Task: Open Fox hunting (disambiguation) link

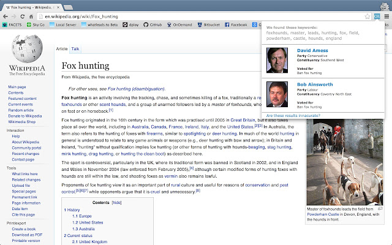Action: pyautogui.click(x=136, y=89)
